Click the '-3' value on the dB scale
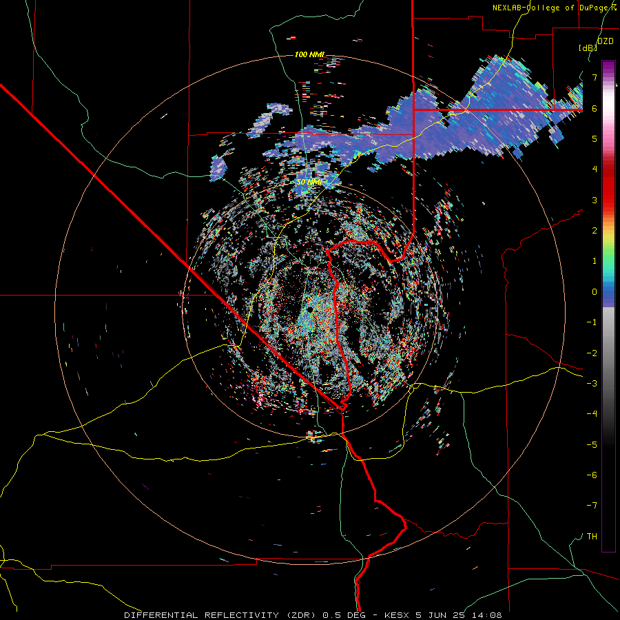 pos(592,383)
